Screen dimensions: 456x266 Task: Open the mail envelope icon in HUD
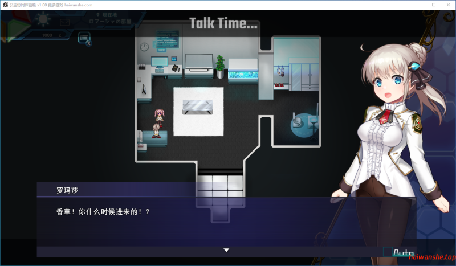tap(64, 22)
